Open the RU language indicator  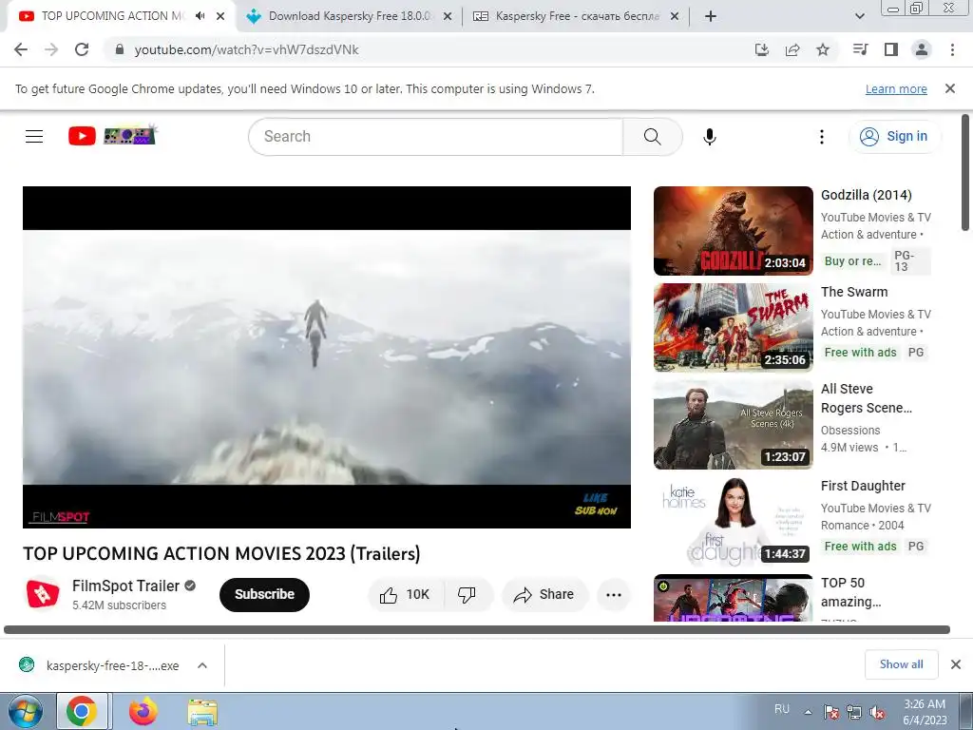[x=782, y=709]
